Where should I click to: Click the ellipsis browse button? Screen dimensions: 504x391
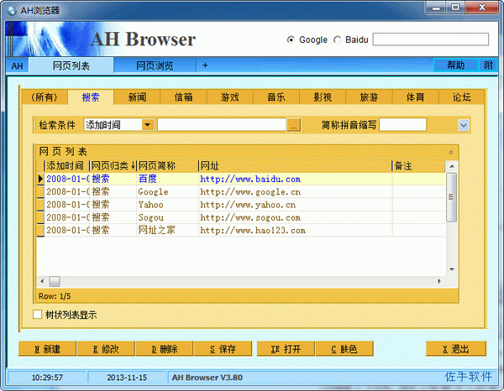[294, 125]
